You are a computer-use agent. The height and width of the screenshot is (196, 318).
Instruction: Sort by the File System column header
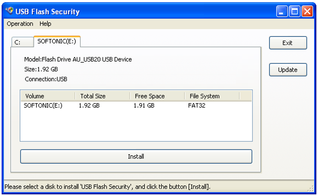coord(212,96)
